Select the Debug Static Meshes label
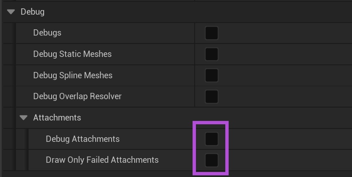352x177 pixels. (72, 54)
